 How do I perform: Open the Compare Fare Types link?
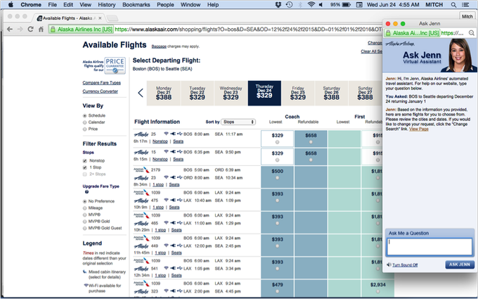coord(101,83)
